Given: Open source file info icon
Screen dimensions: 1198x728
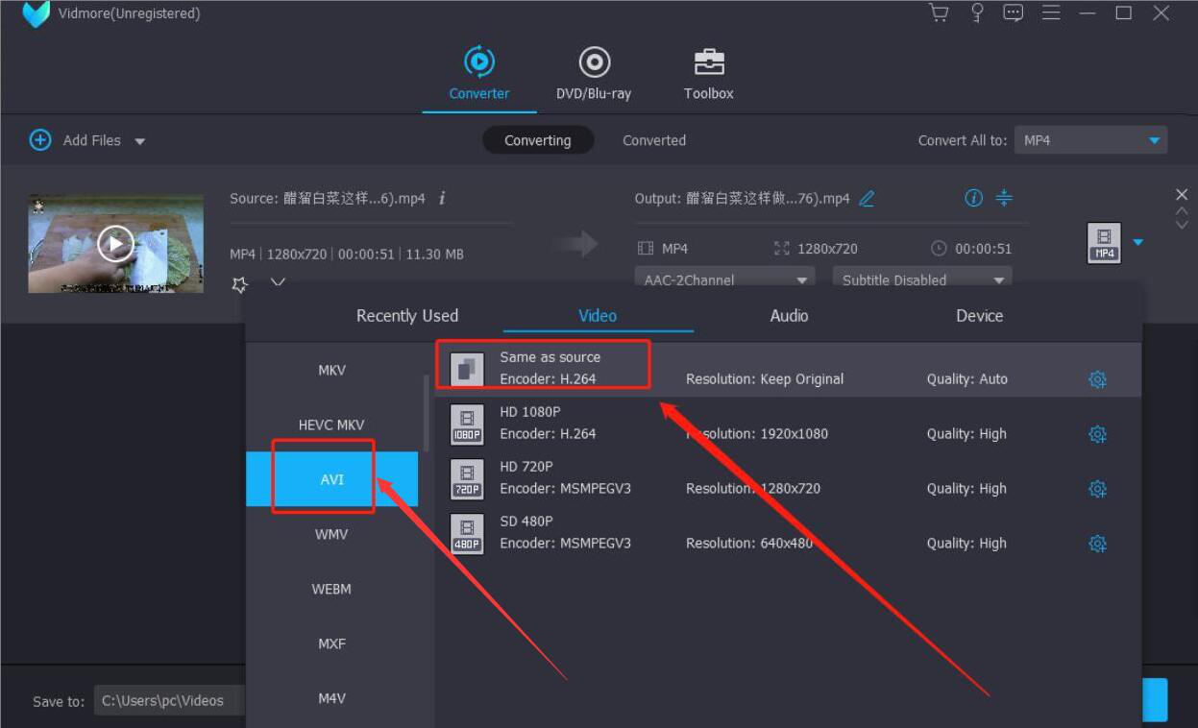Looking at the screenshot, I should coord(442,198).
